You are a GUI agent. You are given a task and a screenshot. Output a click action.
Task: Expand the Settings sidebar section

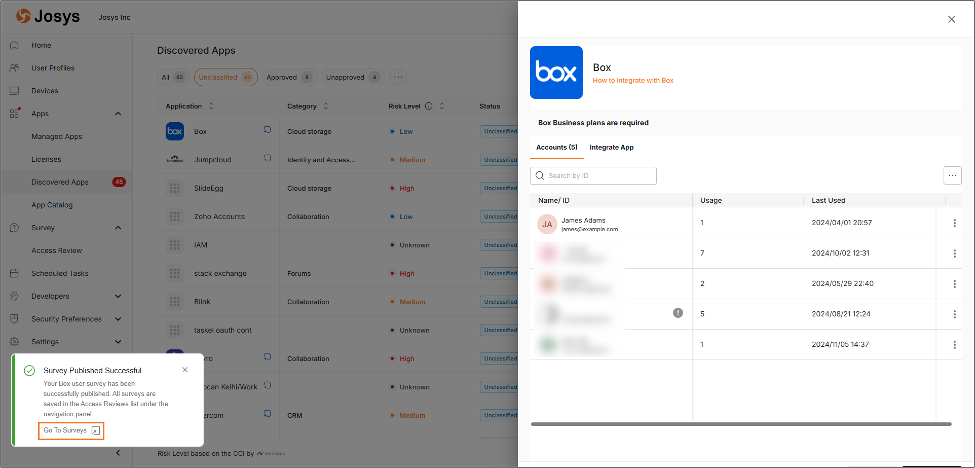coord(118,342)
